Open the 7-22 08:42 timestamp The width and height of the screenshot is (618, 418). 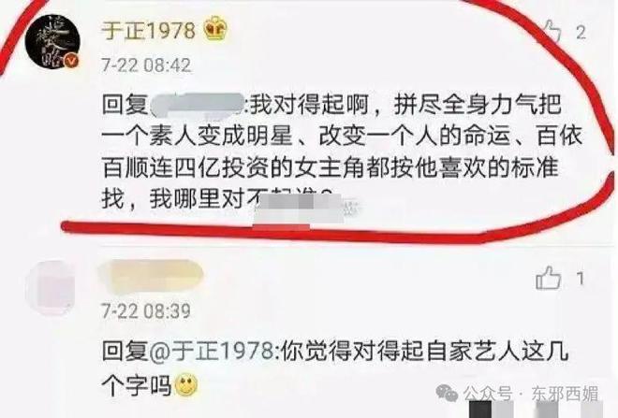click(146, 65)
